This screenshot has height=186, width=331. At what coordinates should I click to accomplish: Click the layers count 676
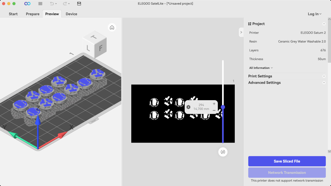coord(323,50)
